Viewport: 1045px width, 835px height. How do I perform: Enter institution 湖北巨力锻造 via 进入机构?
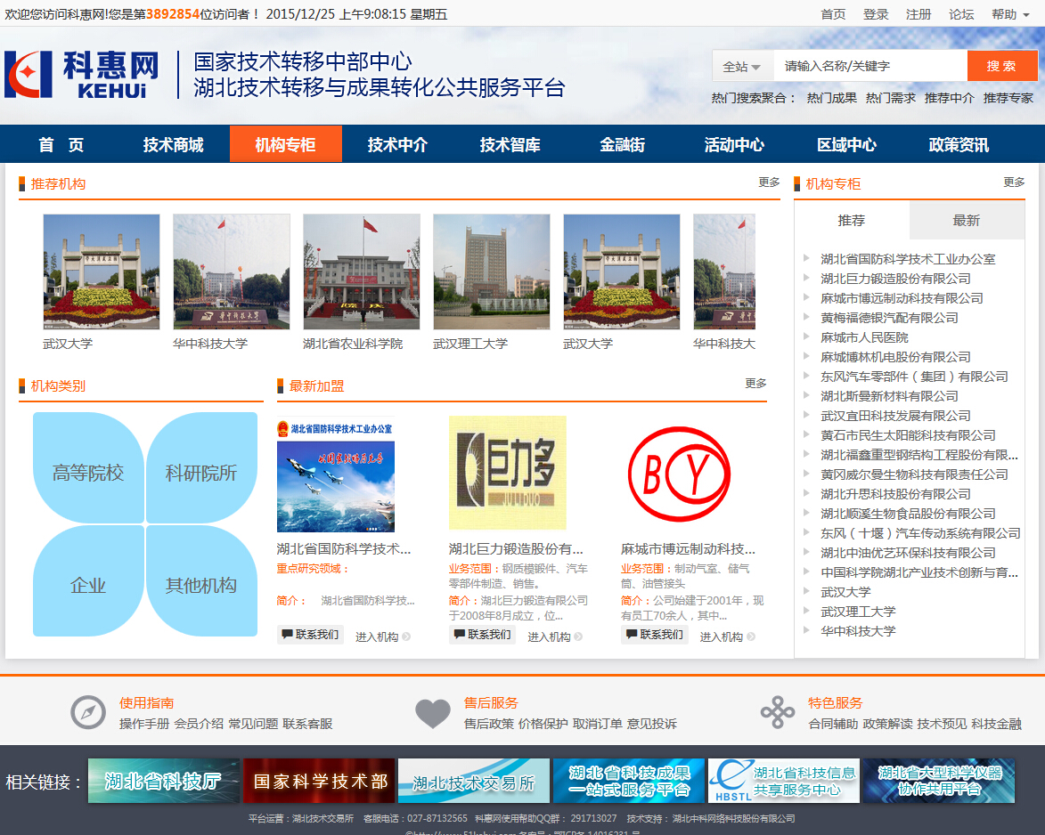pyautogui.click(x=554, y=636)
